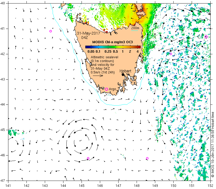Click the '-43' latitude axis label
Image resolution: width=216 pixels, height=189 pixels.
tap(2, 79)
